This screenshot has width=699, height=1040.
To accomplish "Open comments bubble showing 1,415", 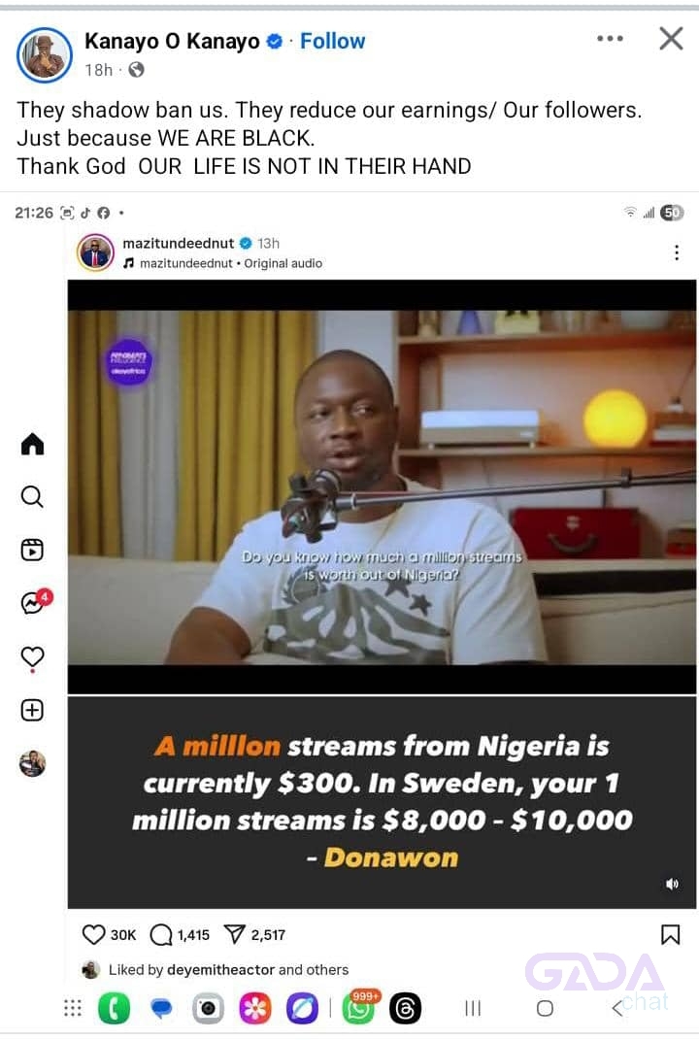I will point(180,935).
